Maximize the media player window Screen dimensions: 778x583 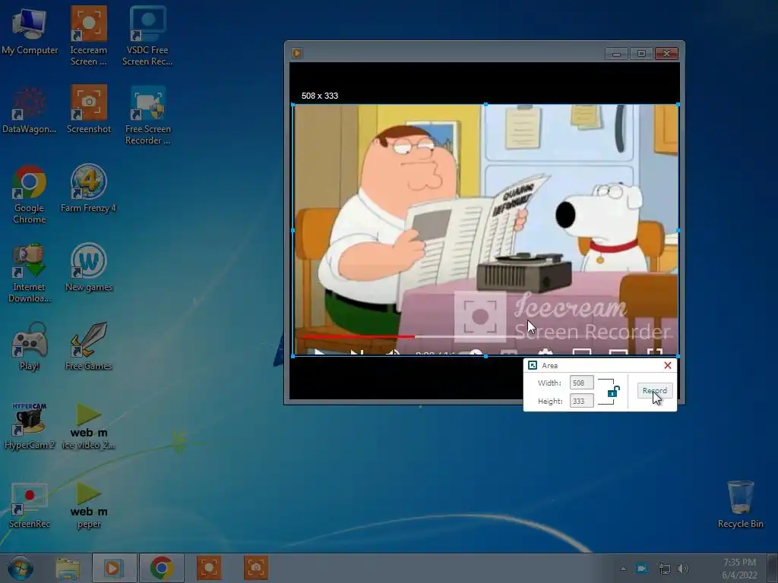click(641, 54)
